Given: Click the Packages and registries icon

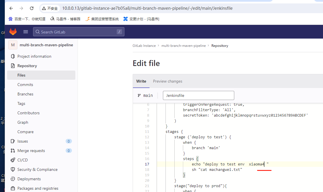Looking at the screenshot, I should [13, 188].
